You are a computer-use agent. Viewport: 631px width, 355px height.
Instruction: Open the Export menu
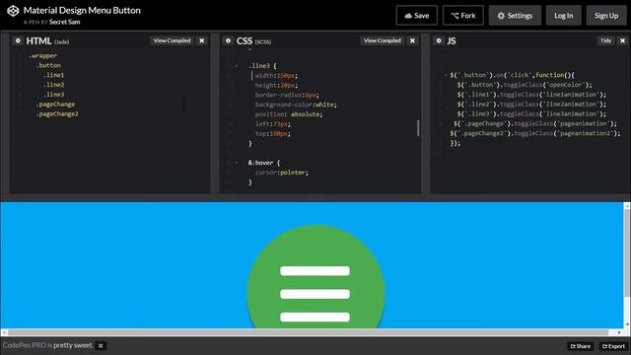pyautogui.click(x=613, y=346)
